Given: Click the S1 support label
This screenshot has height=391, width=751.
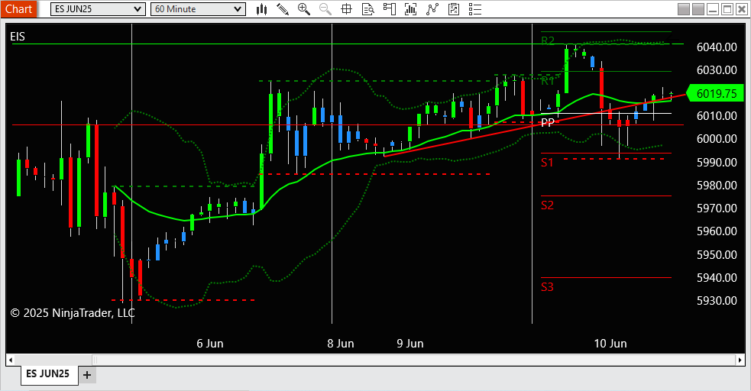Looking at the screenshot, I should [547, 163].
